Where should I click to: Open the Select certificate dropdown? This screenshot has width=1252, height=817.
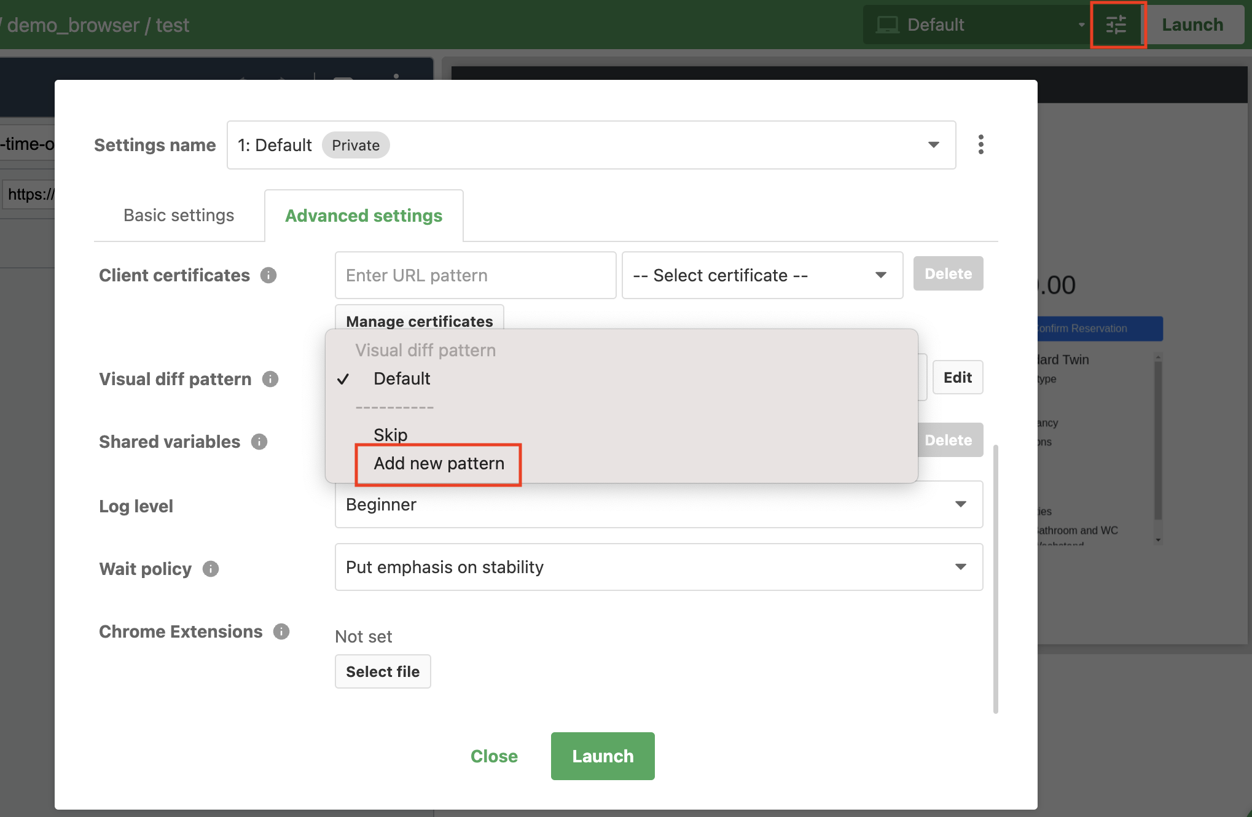tap(762, 275)
